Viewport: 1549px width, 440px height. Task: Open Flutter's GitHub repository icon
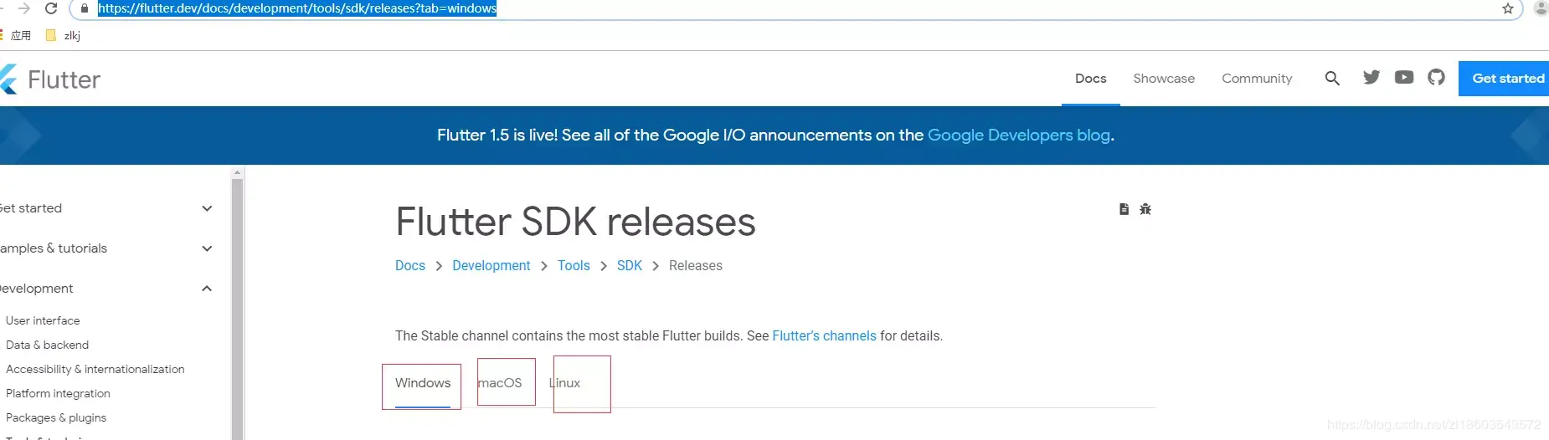(x=1437, y=78)
